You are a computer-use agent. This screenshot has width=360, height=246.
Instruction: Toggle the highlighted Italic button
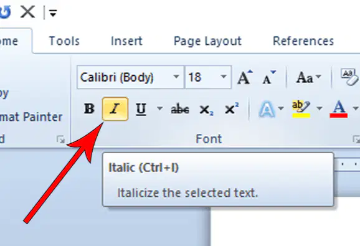[x=115, y=109]
